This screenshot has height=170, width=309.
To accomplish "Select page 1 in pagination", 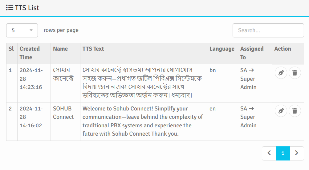I will tap(283, 153).
